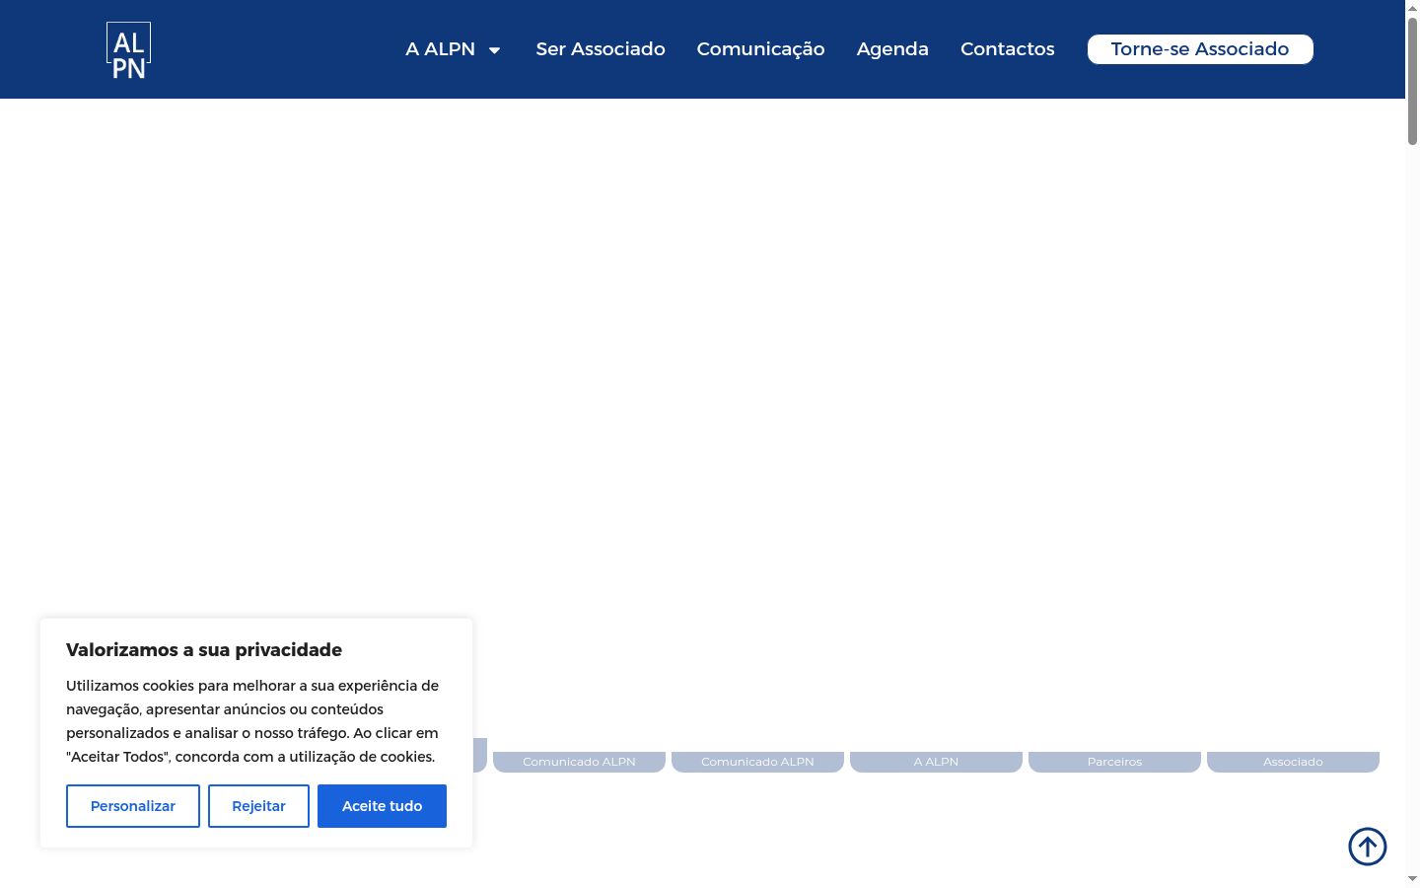Click the scrollbar up arrow
Screen dimensions: 1420x888
tap(1412, 8)
